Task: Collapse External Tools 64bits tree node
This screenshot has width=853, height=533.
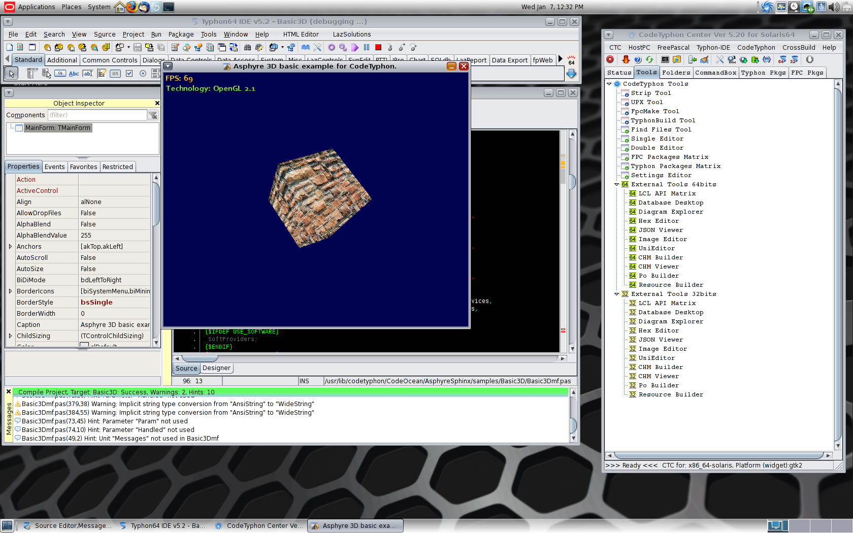Action: [x=617, y=184]
